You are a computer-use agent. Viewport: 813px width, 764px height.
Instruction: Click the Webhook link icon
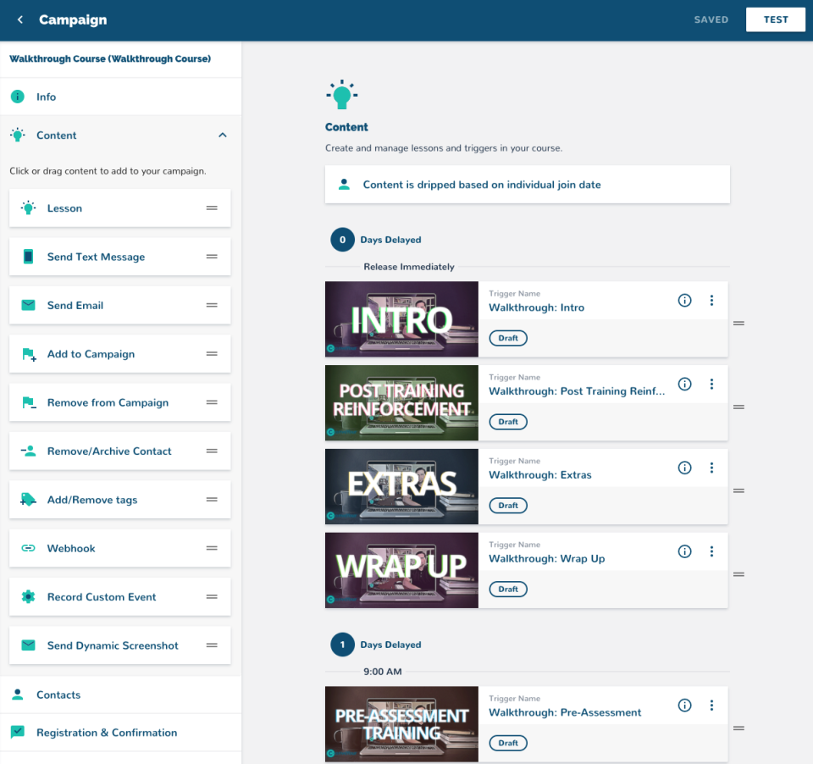[29, 548]
